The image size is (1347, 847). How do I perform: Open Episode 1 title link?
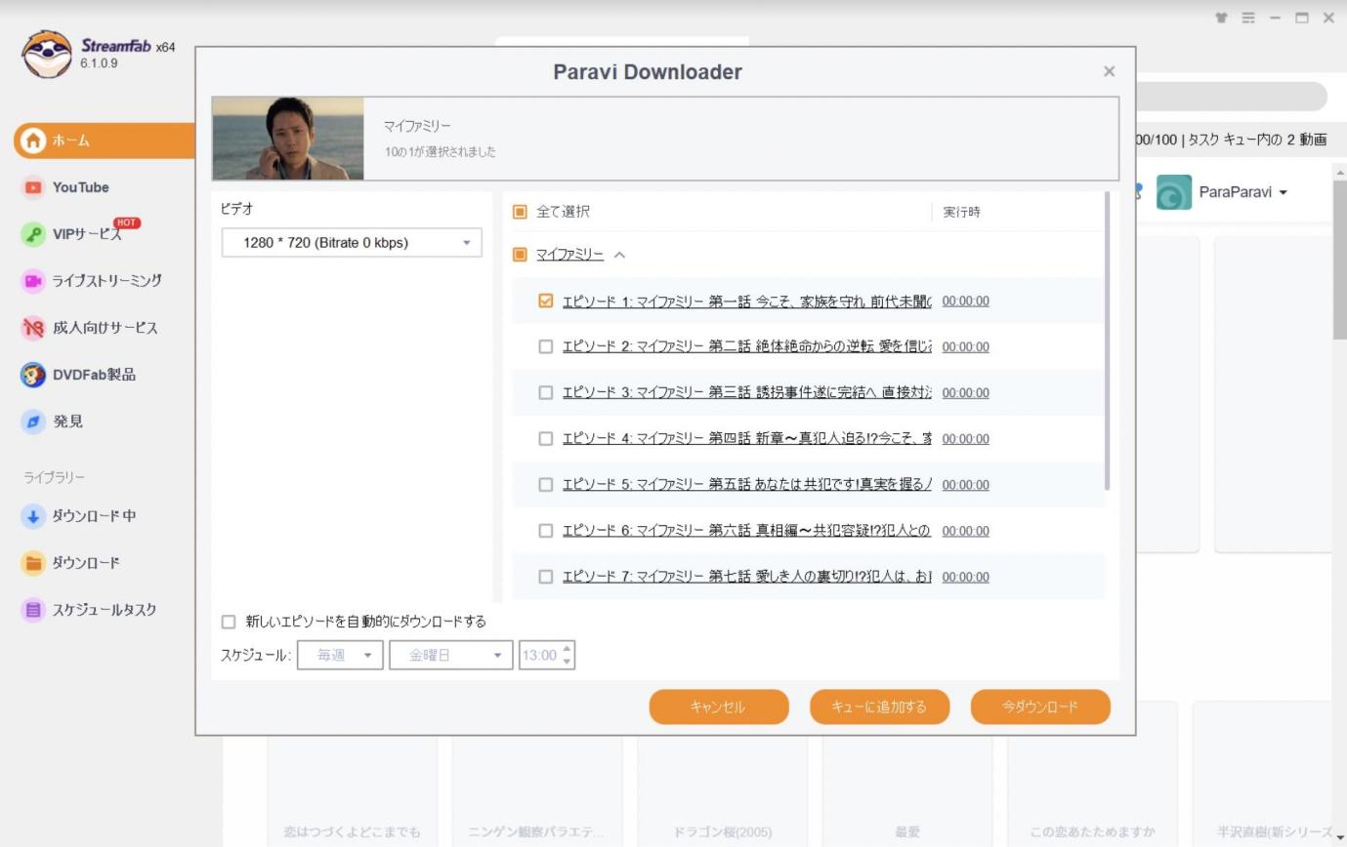point(747,301)
